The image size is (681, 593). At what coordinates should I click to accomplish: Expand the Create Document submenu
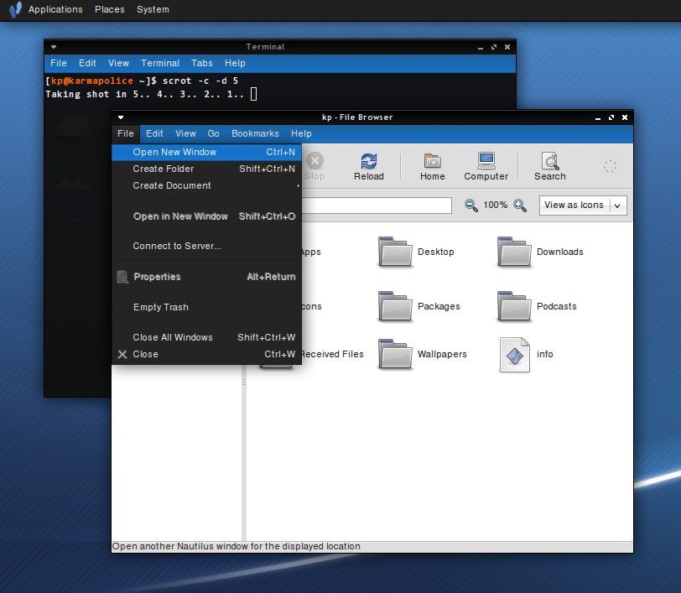206,185
